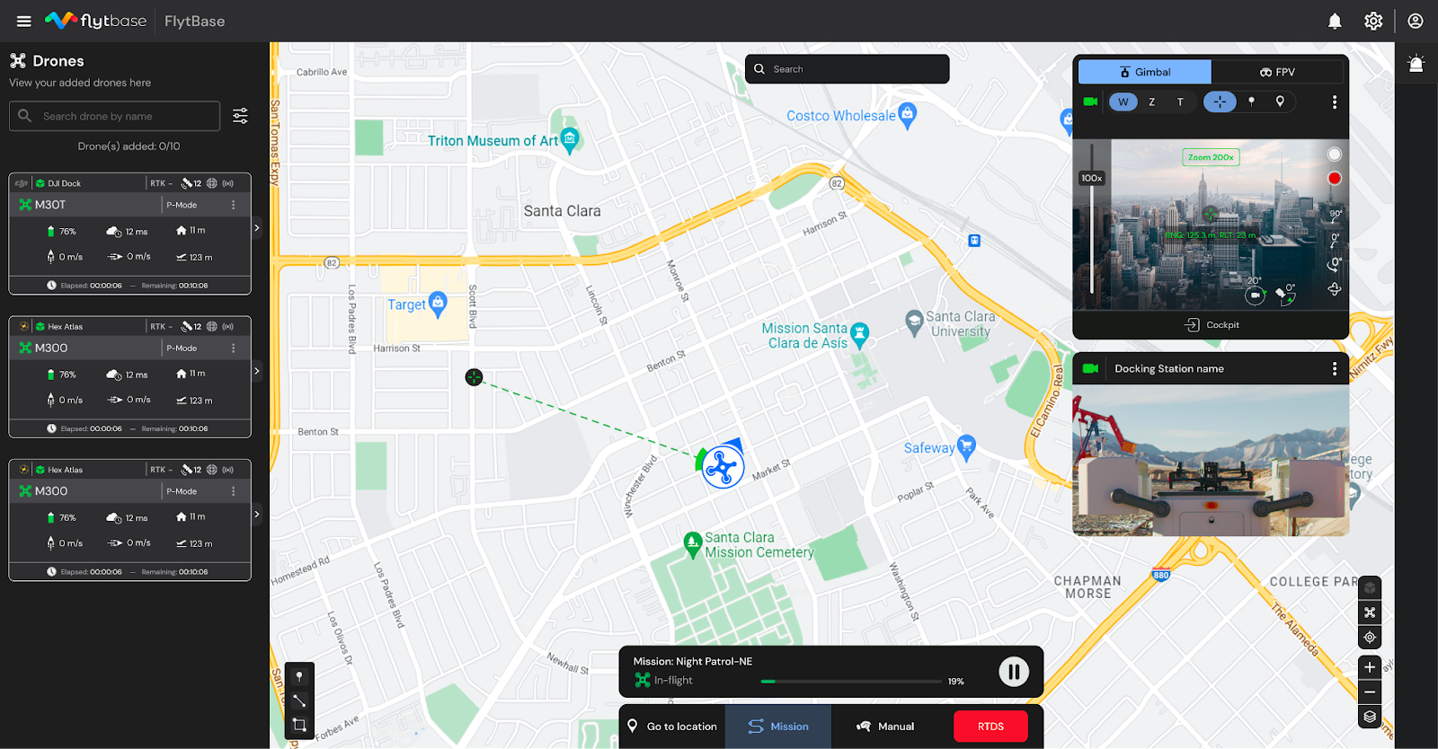Open P-Mode selector on the M30T card
Viewport: 1438px width, 749px height.
pyautogui.click(x=182, y=205)
